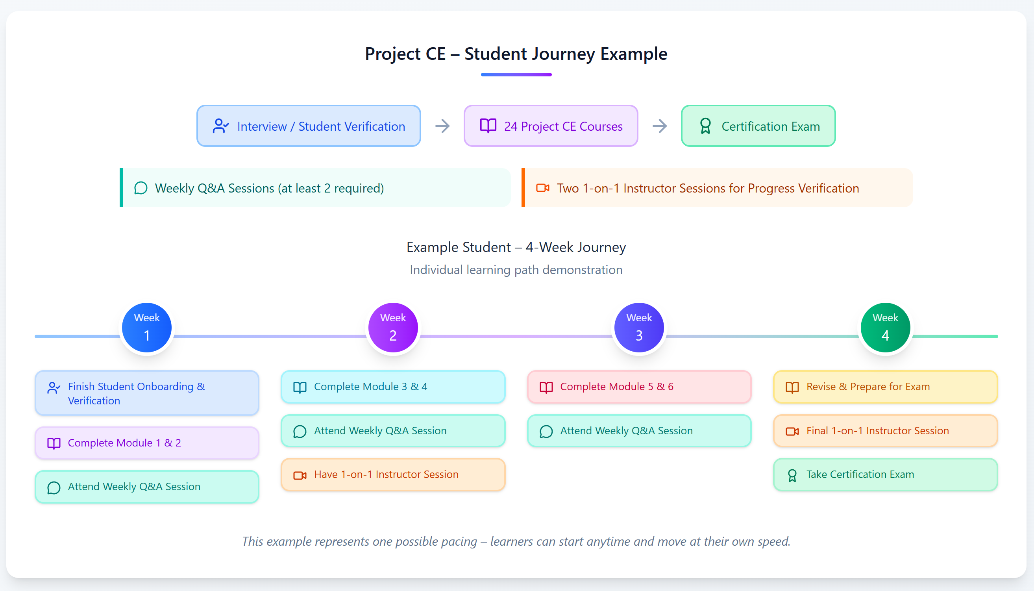Click the video camera icon in Two 1-on-1 Instructor Sessions banner
Image resolution: width=1034 pixels, height=591 pixels.
point(543,188)
